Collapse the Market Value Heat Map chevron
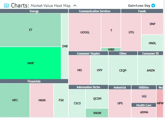 point(75,6)
